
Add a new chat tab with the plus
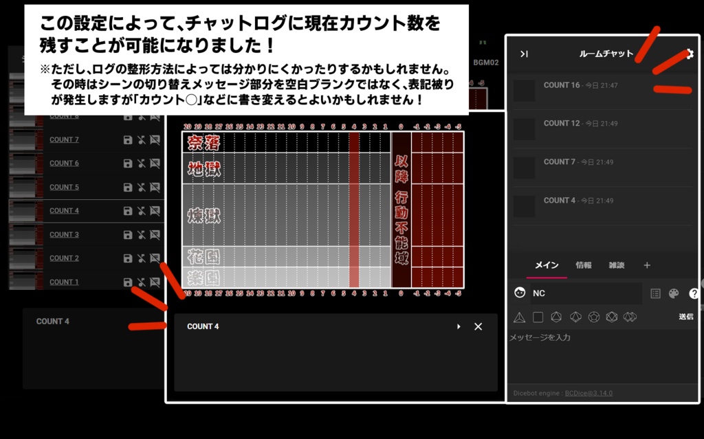(x=646, y=265)
